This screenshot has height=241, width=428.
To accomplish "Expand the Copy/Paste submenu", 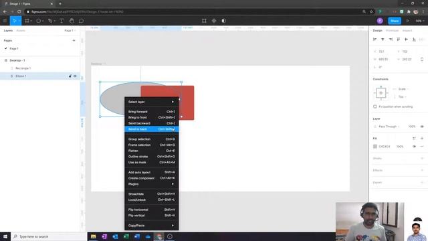I will (152, 226).
